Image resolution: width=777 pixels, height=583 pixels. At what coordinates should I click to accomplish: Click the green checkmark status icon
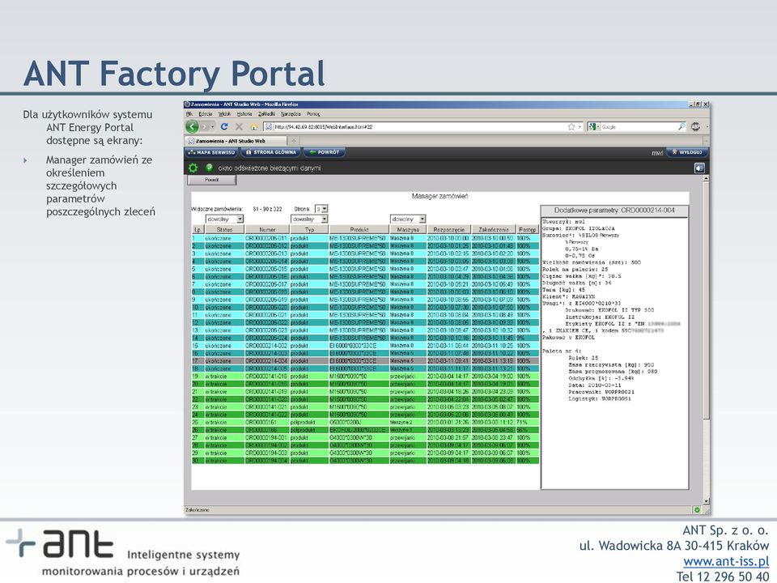[x=209, y=168]
